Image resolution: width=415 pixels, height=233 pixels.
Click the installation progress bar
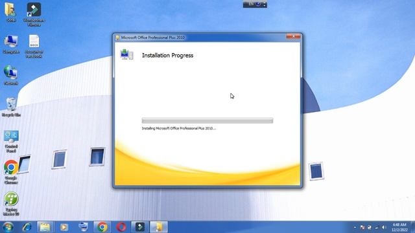(x=207, y=121)
